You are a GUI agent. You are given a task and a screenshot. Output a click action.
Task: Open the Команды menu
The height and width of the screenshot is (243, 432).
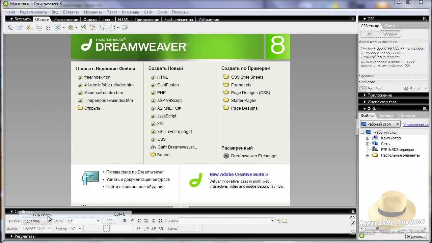[130, 12]
